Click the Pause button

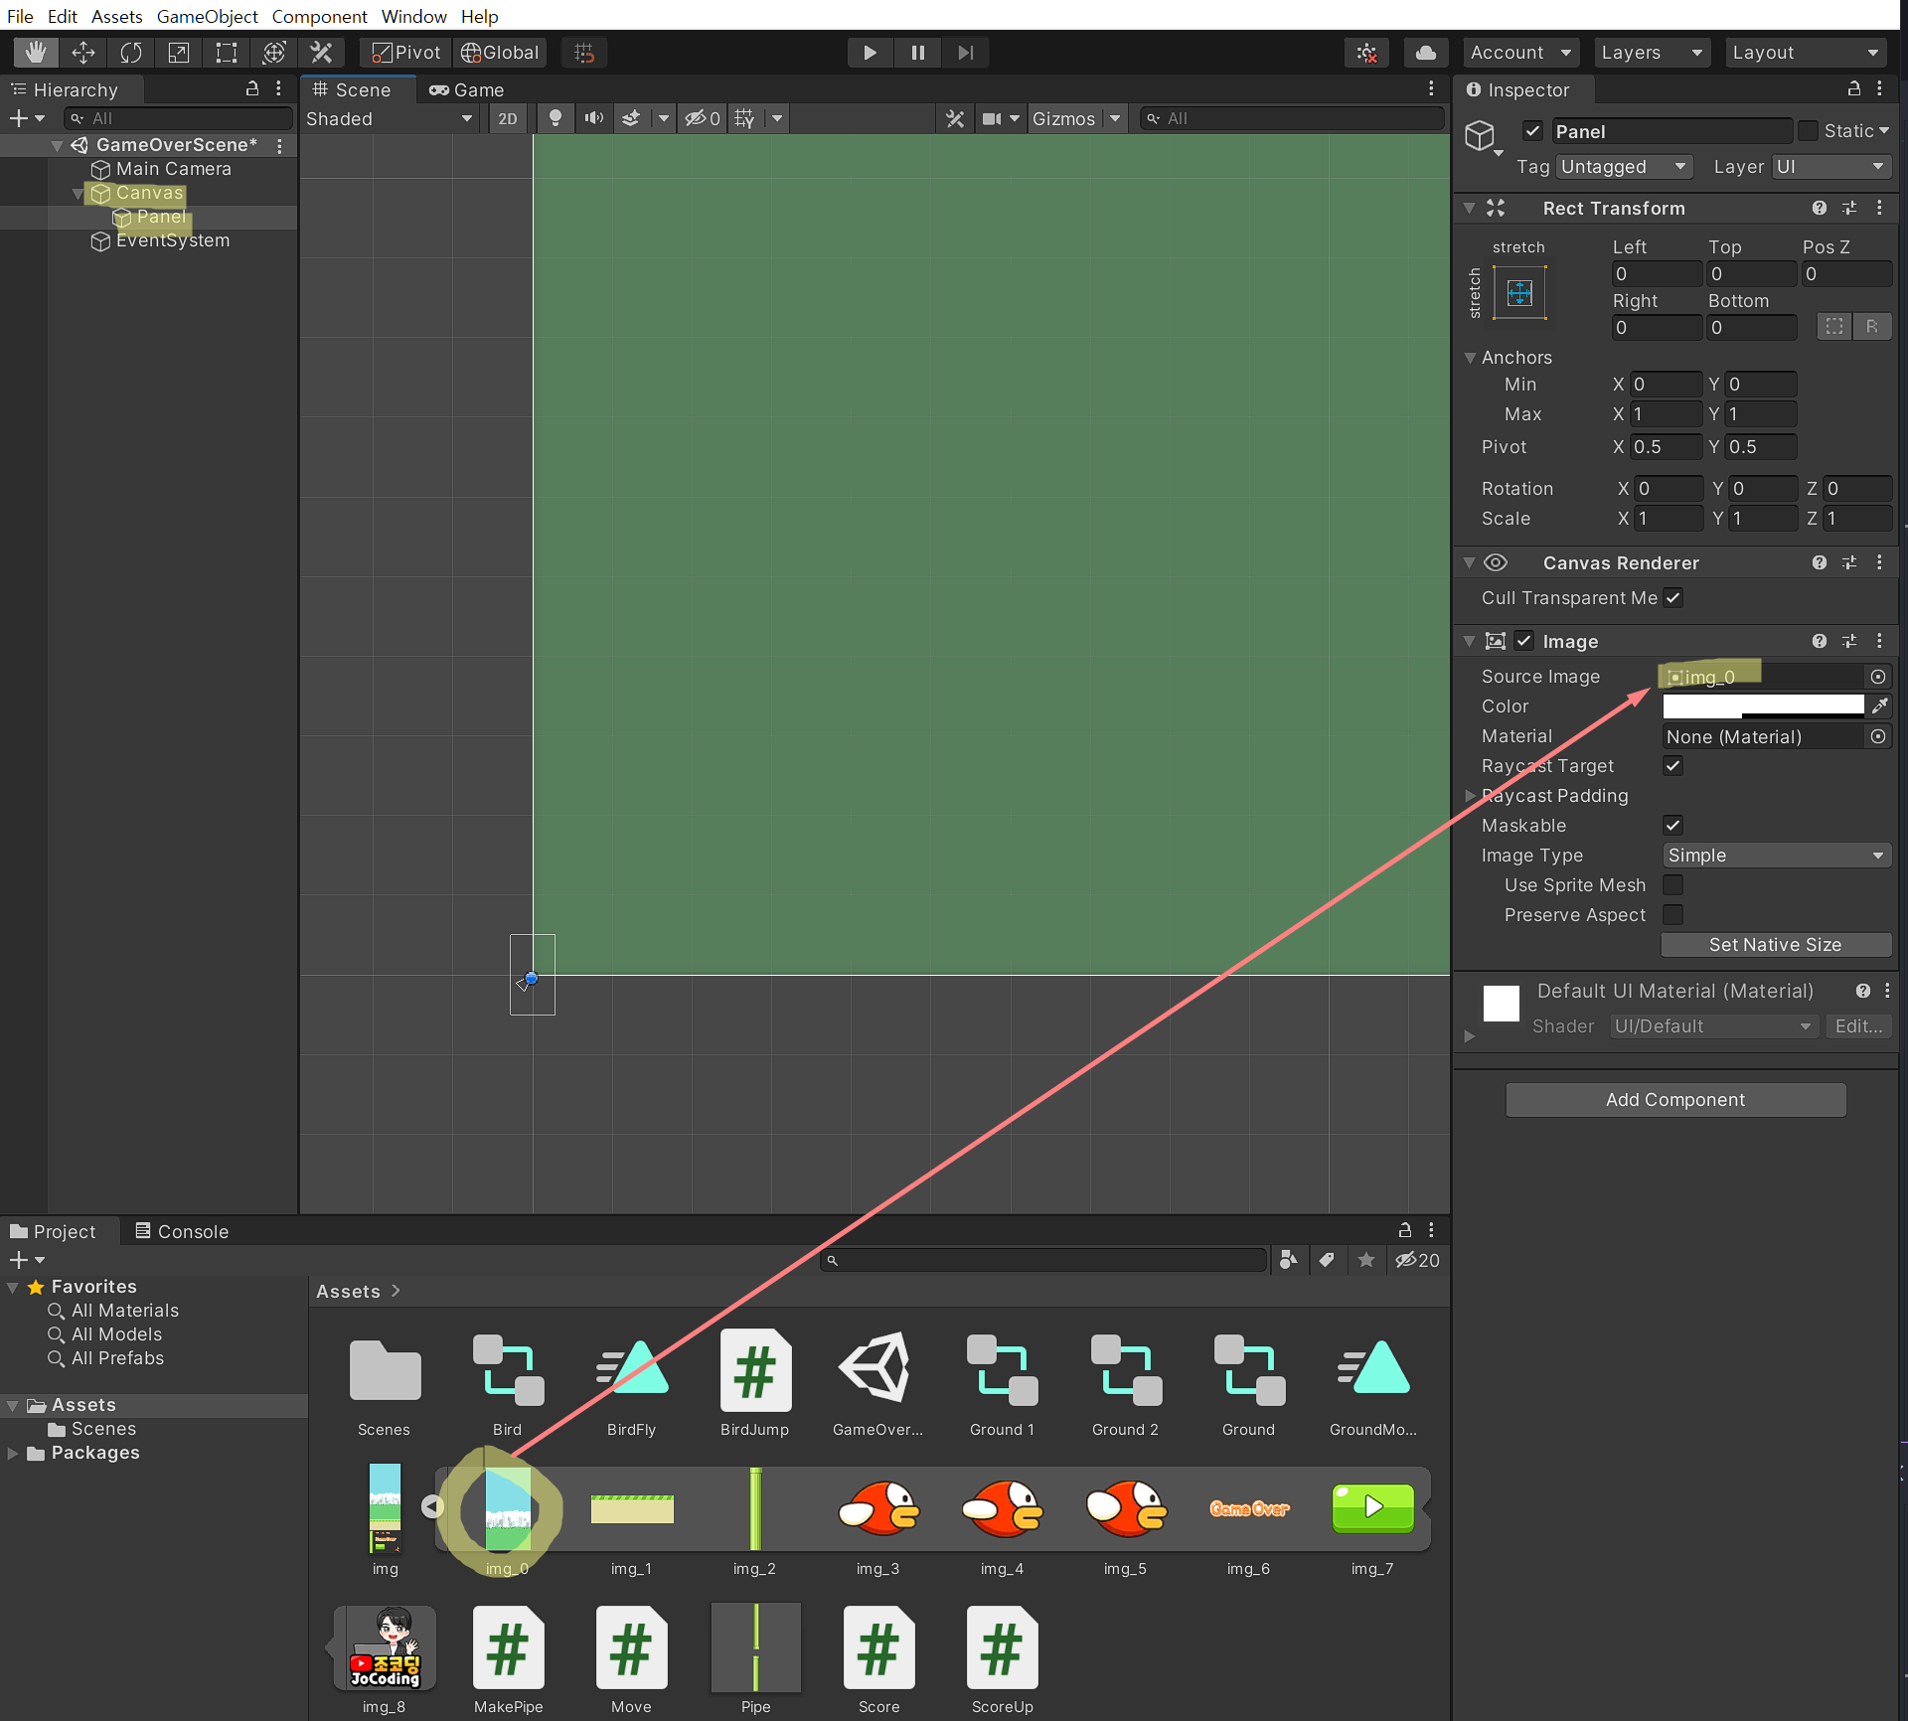(x=917, y=53)
